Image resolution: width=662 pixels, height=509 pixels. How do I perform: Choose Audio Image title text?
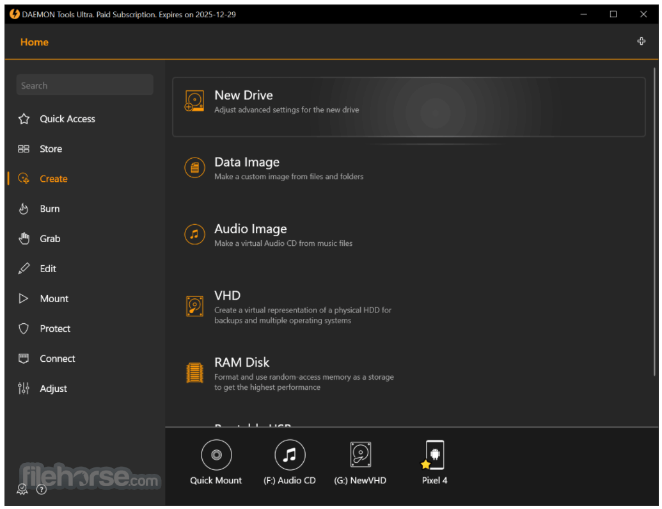click(251, 229)
